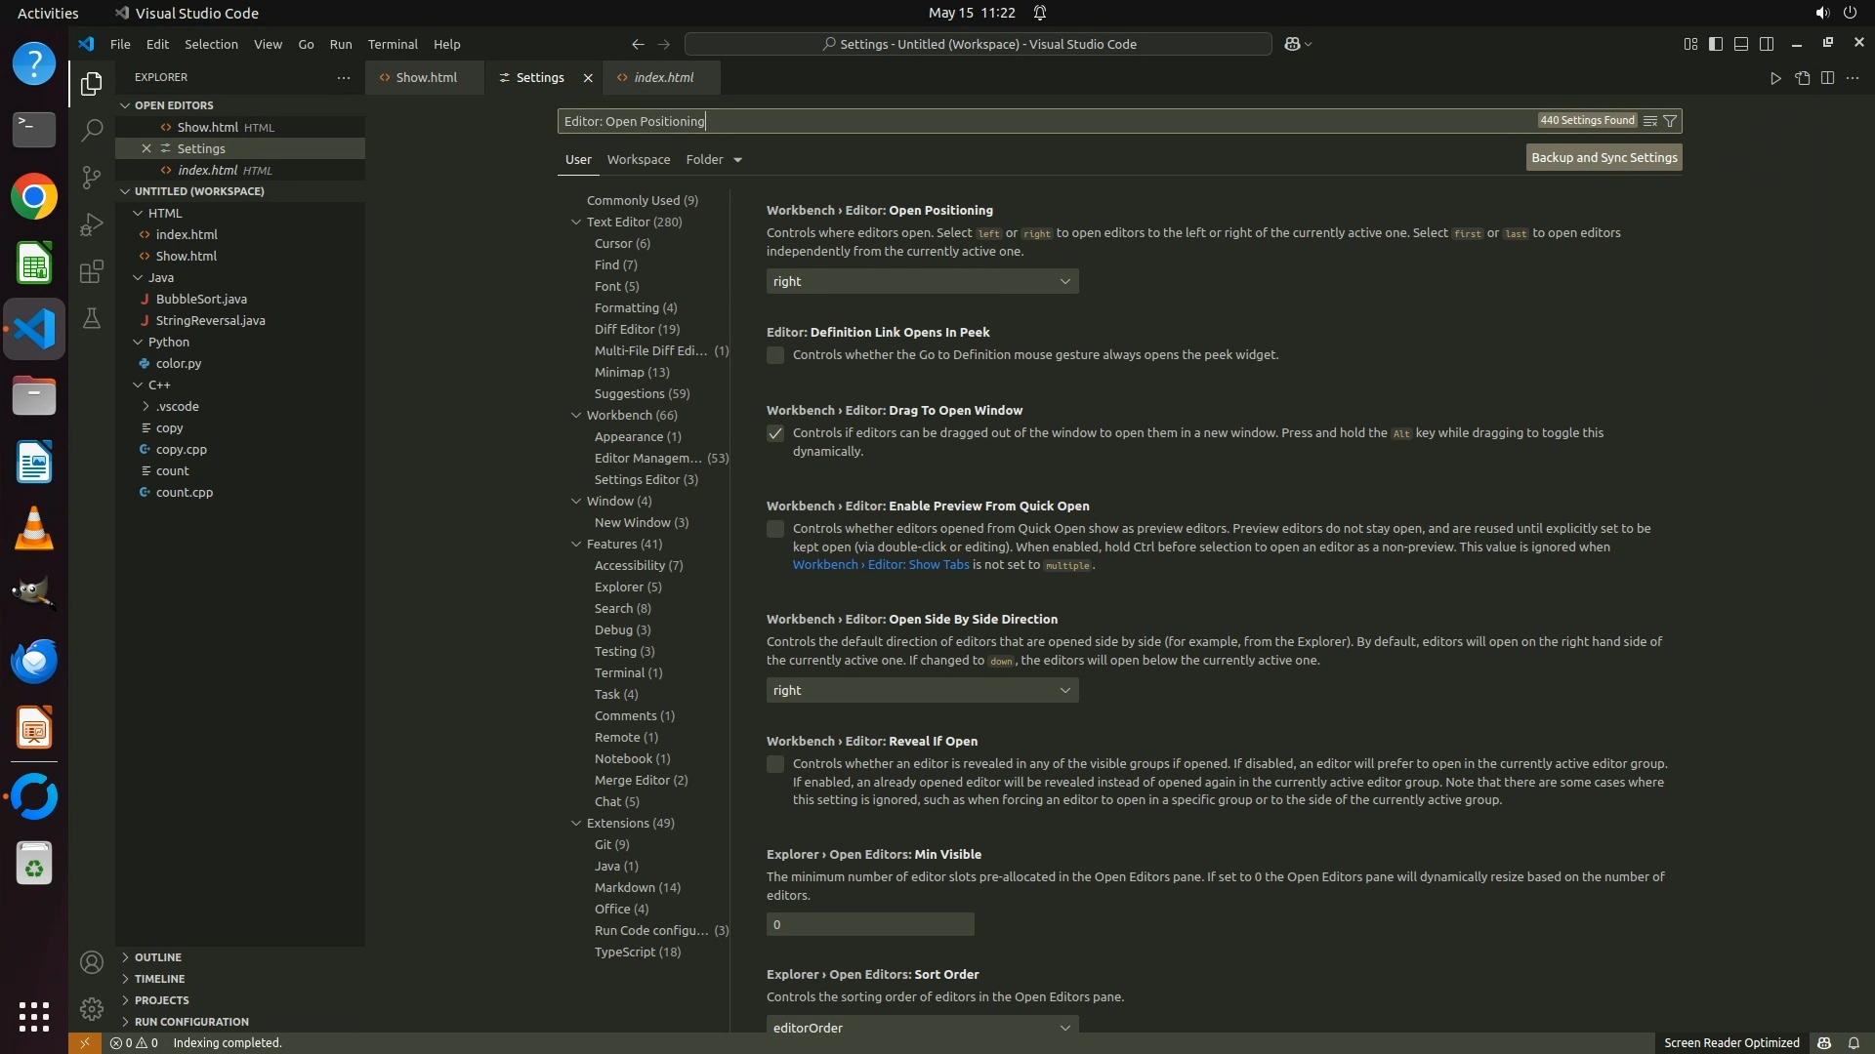Enable Definition Link Opens In Peek checkbox
Screen dimensions: 1875x1054
[775, 355]
